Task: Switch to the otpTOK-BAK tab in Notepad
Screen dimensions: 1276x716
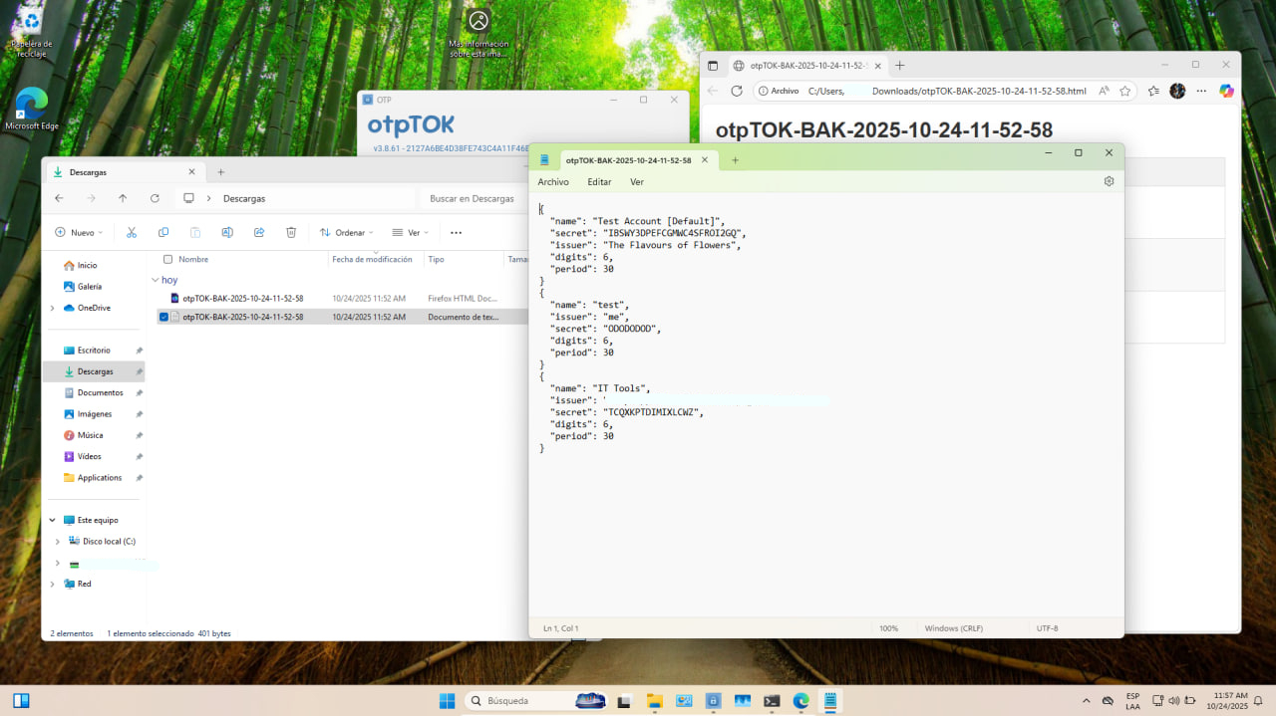Action: pyautogui.click(x=628, y=159)
